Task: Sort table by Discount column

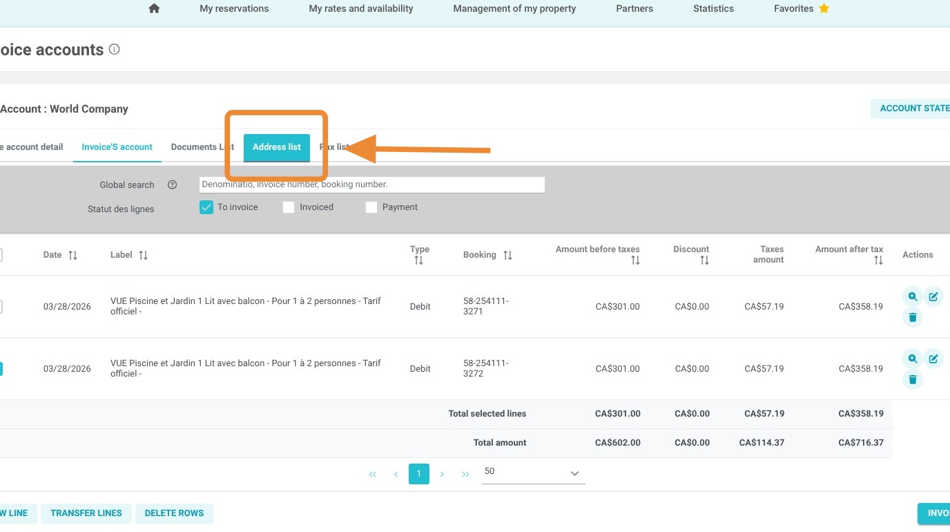Action: click(704, 260)
